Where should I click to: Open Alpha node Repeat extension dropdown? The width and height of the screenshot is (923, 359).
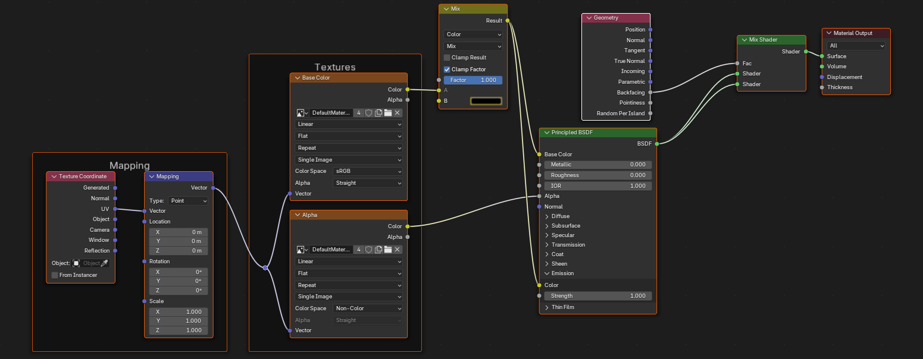click(349, 285)
